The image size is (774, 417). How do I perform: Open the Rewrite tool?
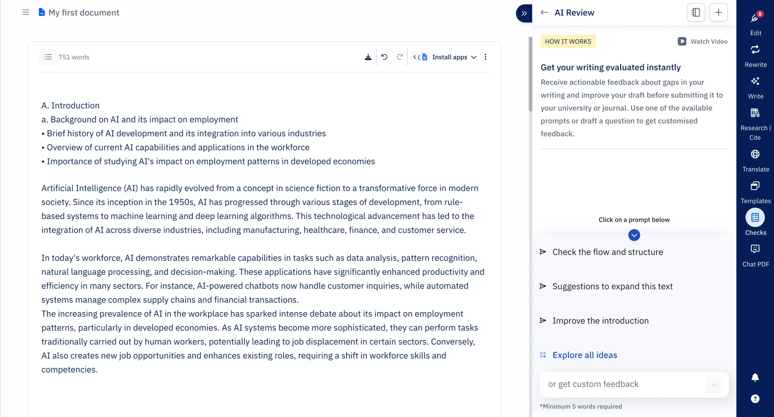[x=755, y=56]
